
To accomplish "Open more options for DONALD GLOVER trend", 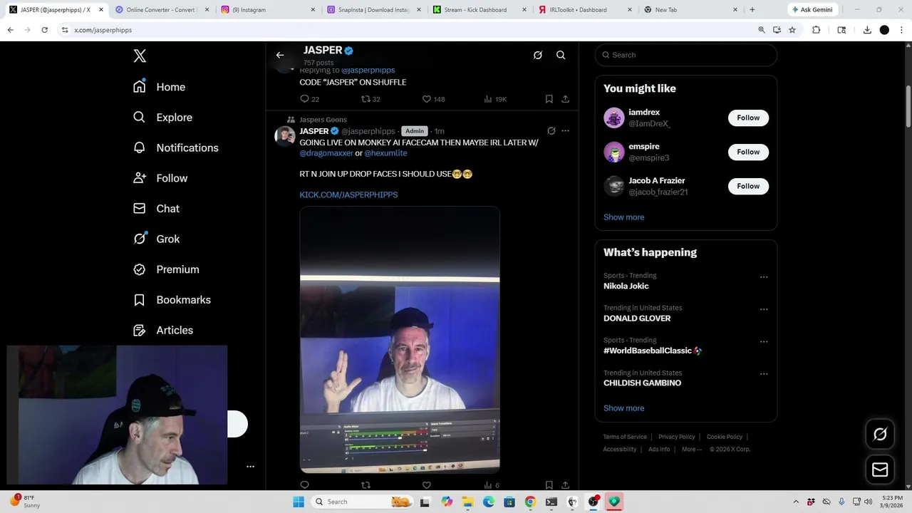I will point(764,309).
